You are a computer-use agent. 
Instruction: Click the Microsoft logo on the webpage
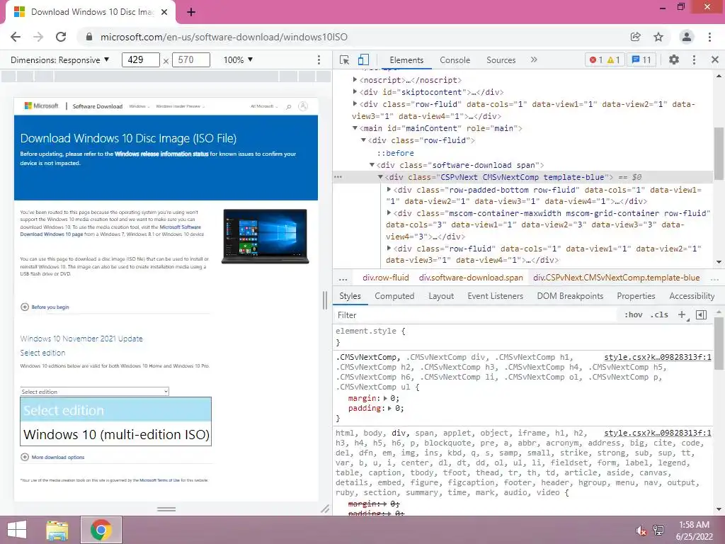click(42, 106)
